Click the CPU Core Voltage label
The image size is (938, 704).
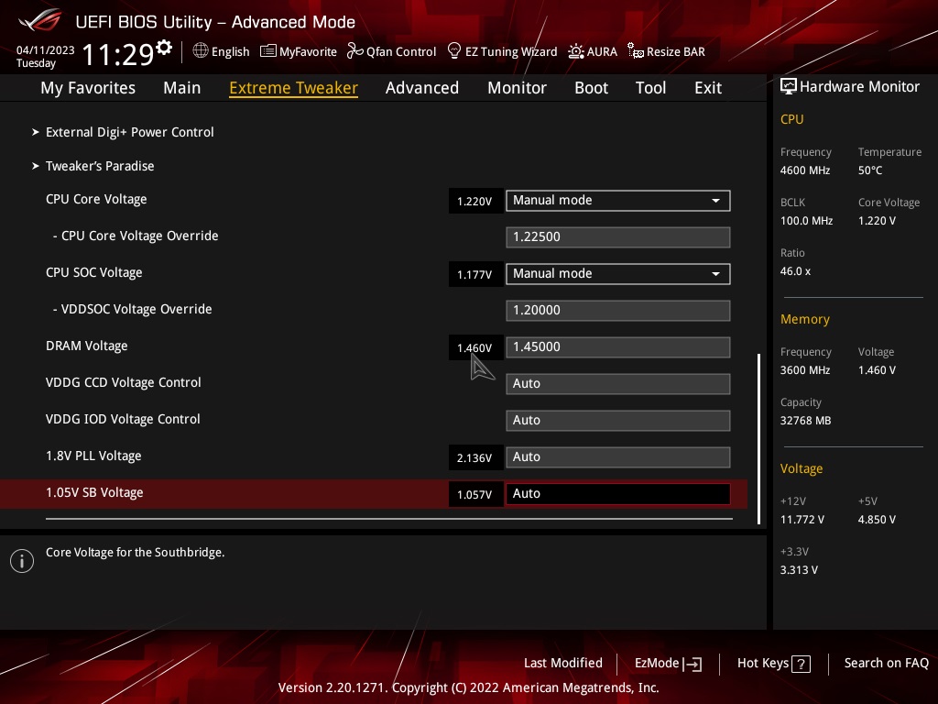tap(96, 199)
